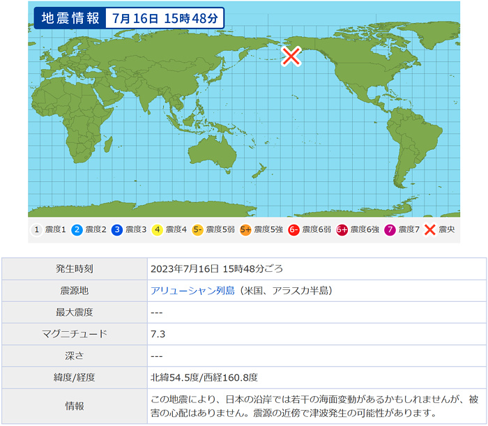Click the red X epicenter marker on map
The height and width of the screenshot is (426, 488).
pos(291,56)
